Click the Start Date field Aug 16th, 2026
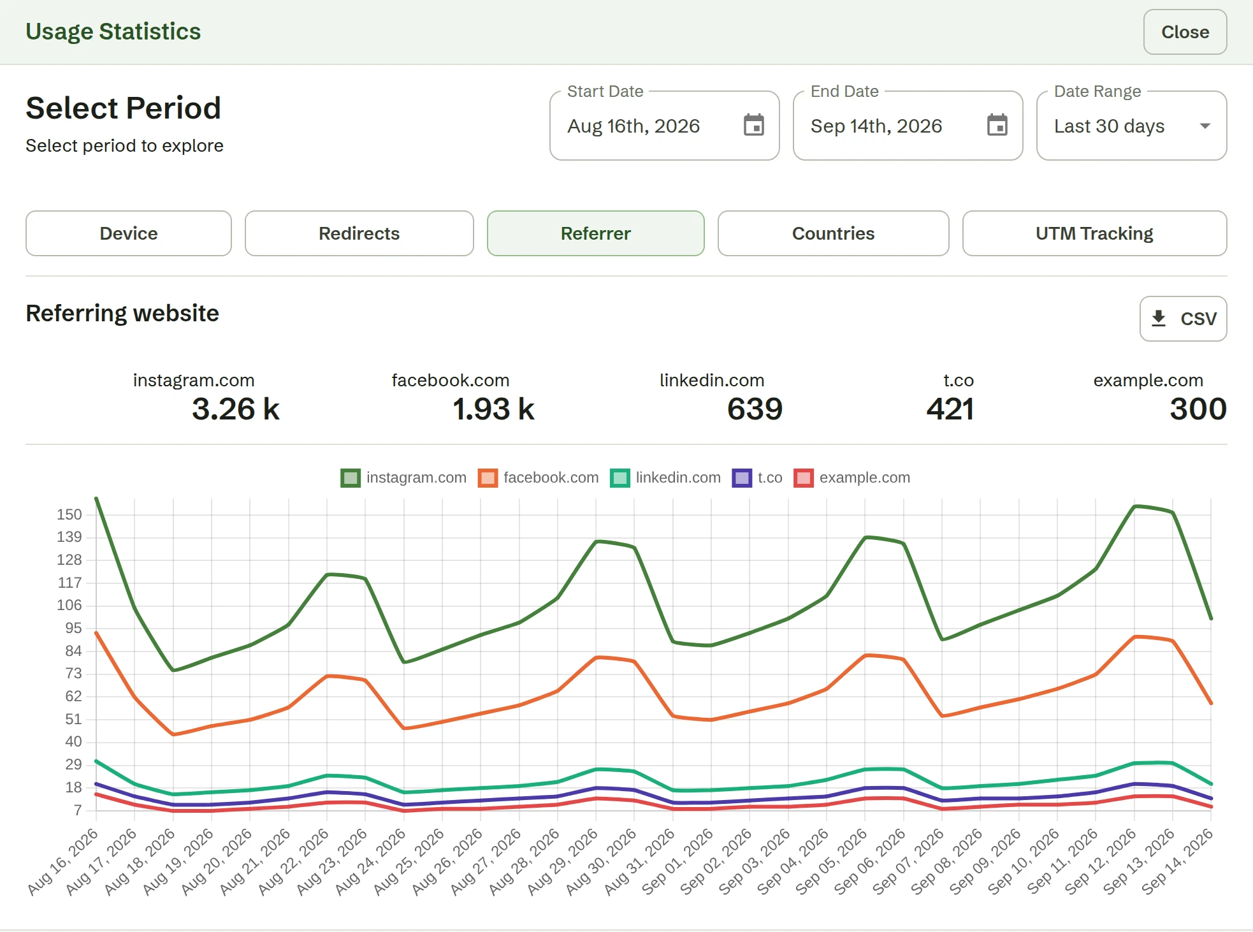Viewport: 1253px width, 932px height. (x=665, y=126)
